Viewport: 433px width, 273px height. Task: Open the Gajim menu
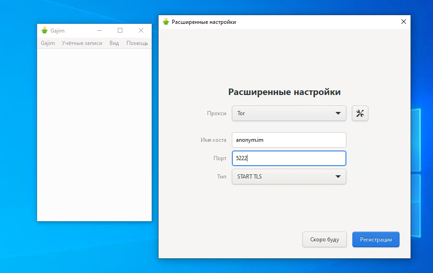pyautogui.click(x=48, y=43)
